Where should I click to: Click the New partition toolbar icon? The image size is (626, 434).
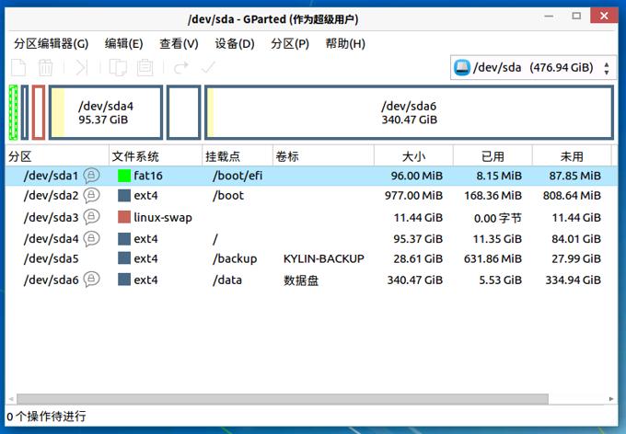pos(18,67)
